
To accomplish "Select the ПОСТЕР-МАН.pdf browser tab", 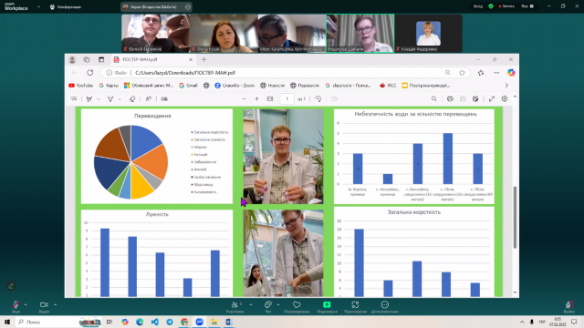I will point(152,59).
